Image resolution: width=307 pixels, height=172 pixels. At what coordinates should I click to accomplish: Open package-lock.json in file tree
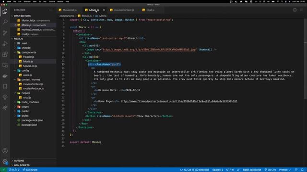[x=32, y=120]
